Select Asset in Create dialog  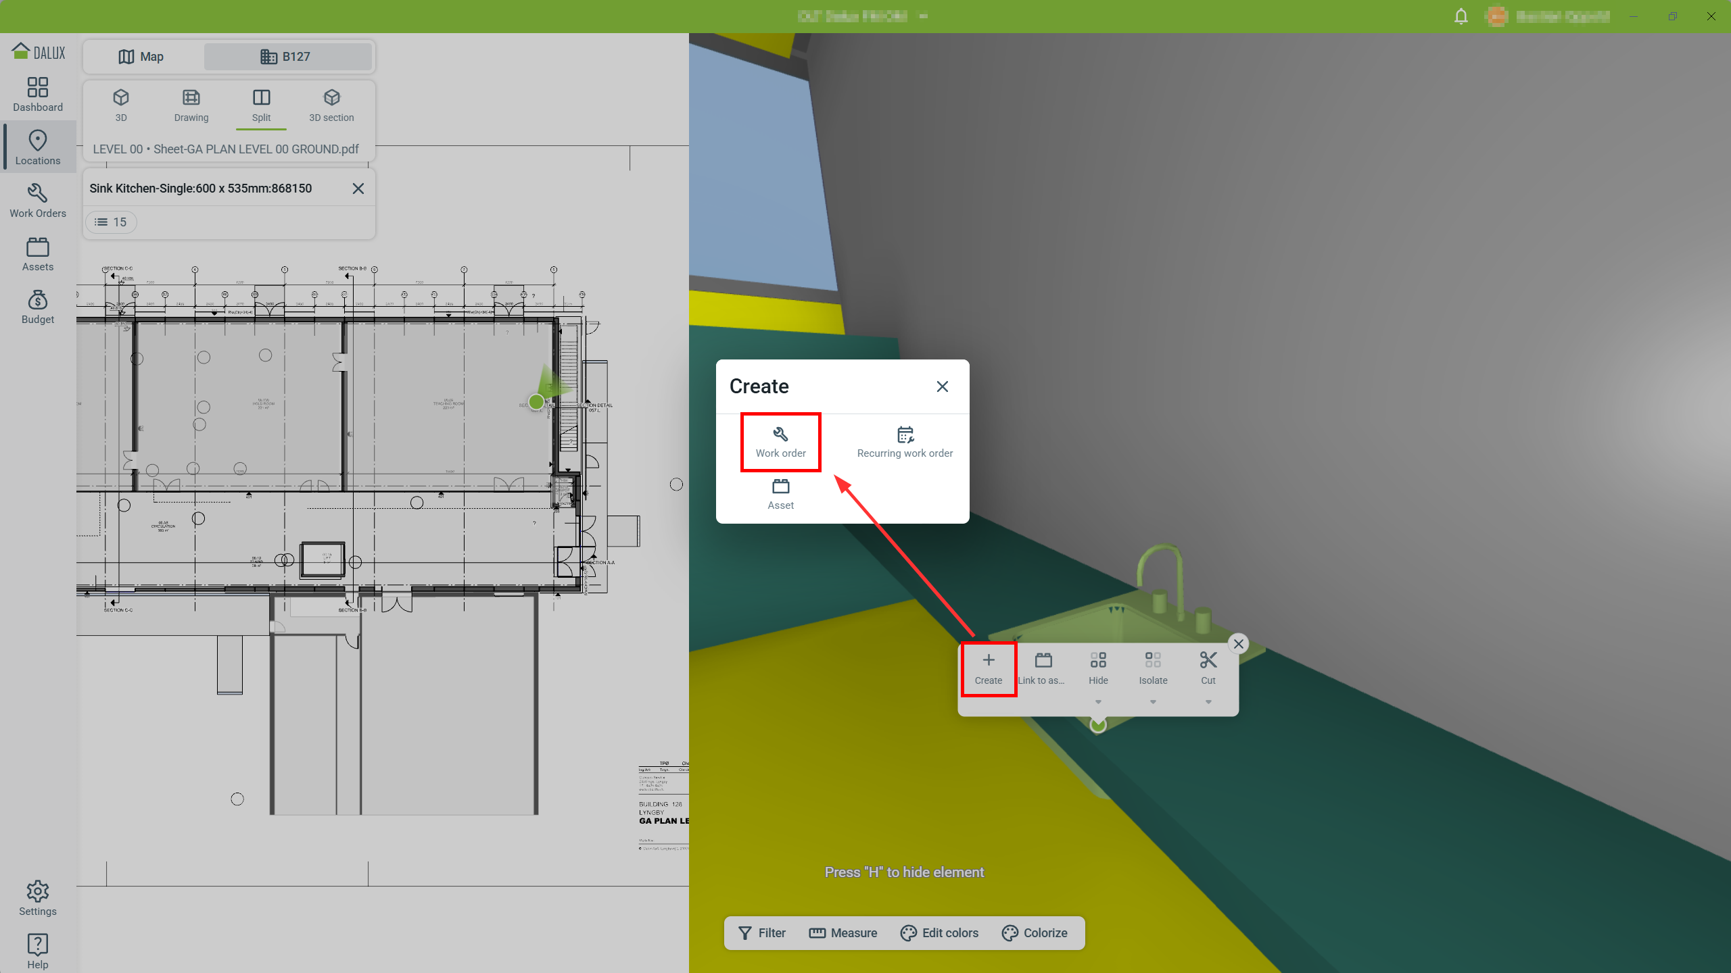[x=780, y=494]
